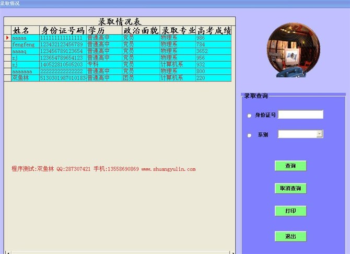Viewport: 350px width, 254px height.
Task: Click the 高考成绩 column header
Action: point(213,30)
